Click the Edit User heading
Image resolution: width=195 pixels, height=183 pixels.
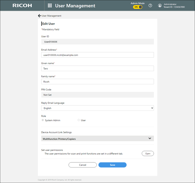tap(49, 24)
